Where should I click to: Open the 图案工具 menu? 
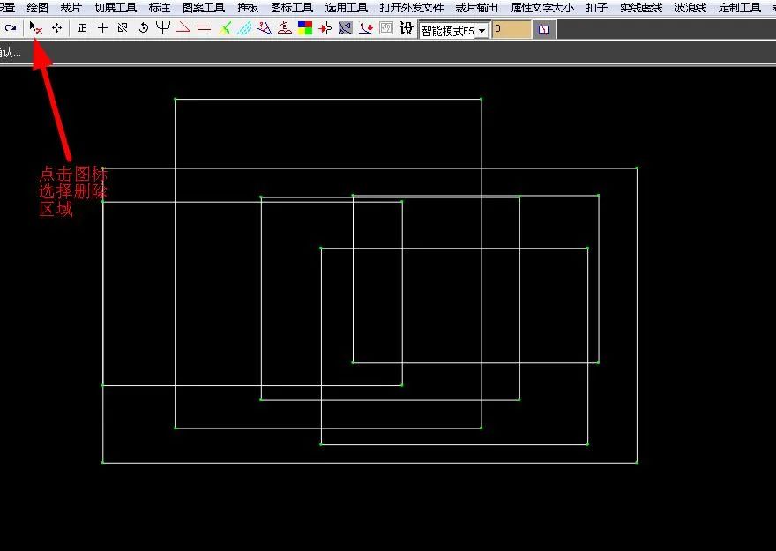[204, 8]
